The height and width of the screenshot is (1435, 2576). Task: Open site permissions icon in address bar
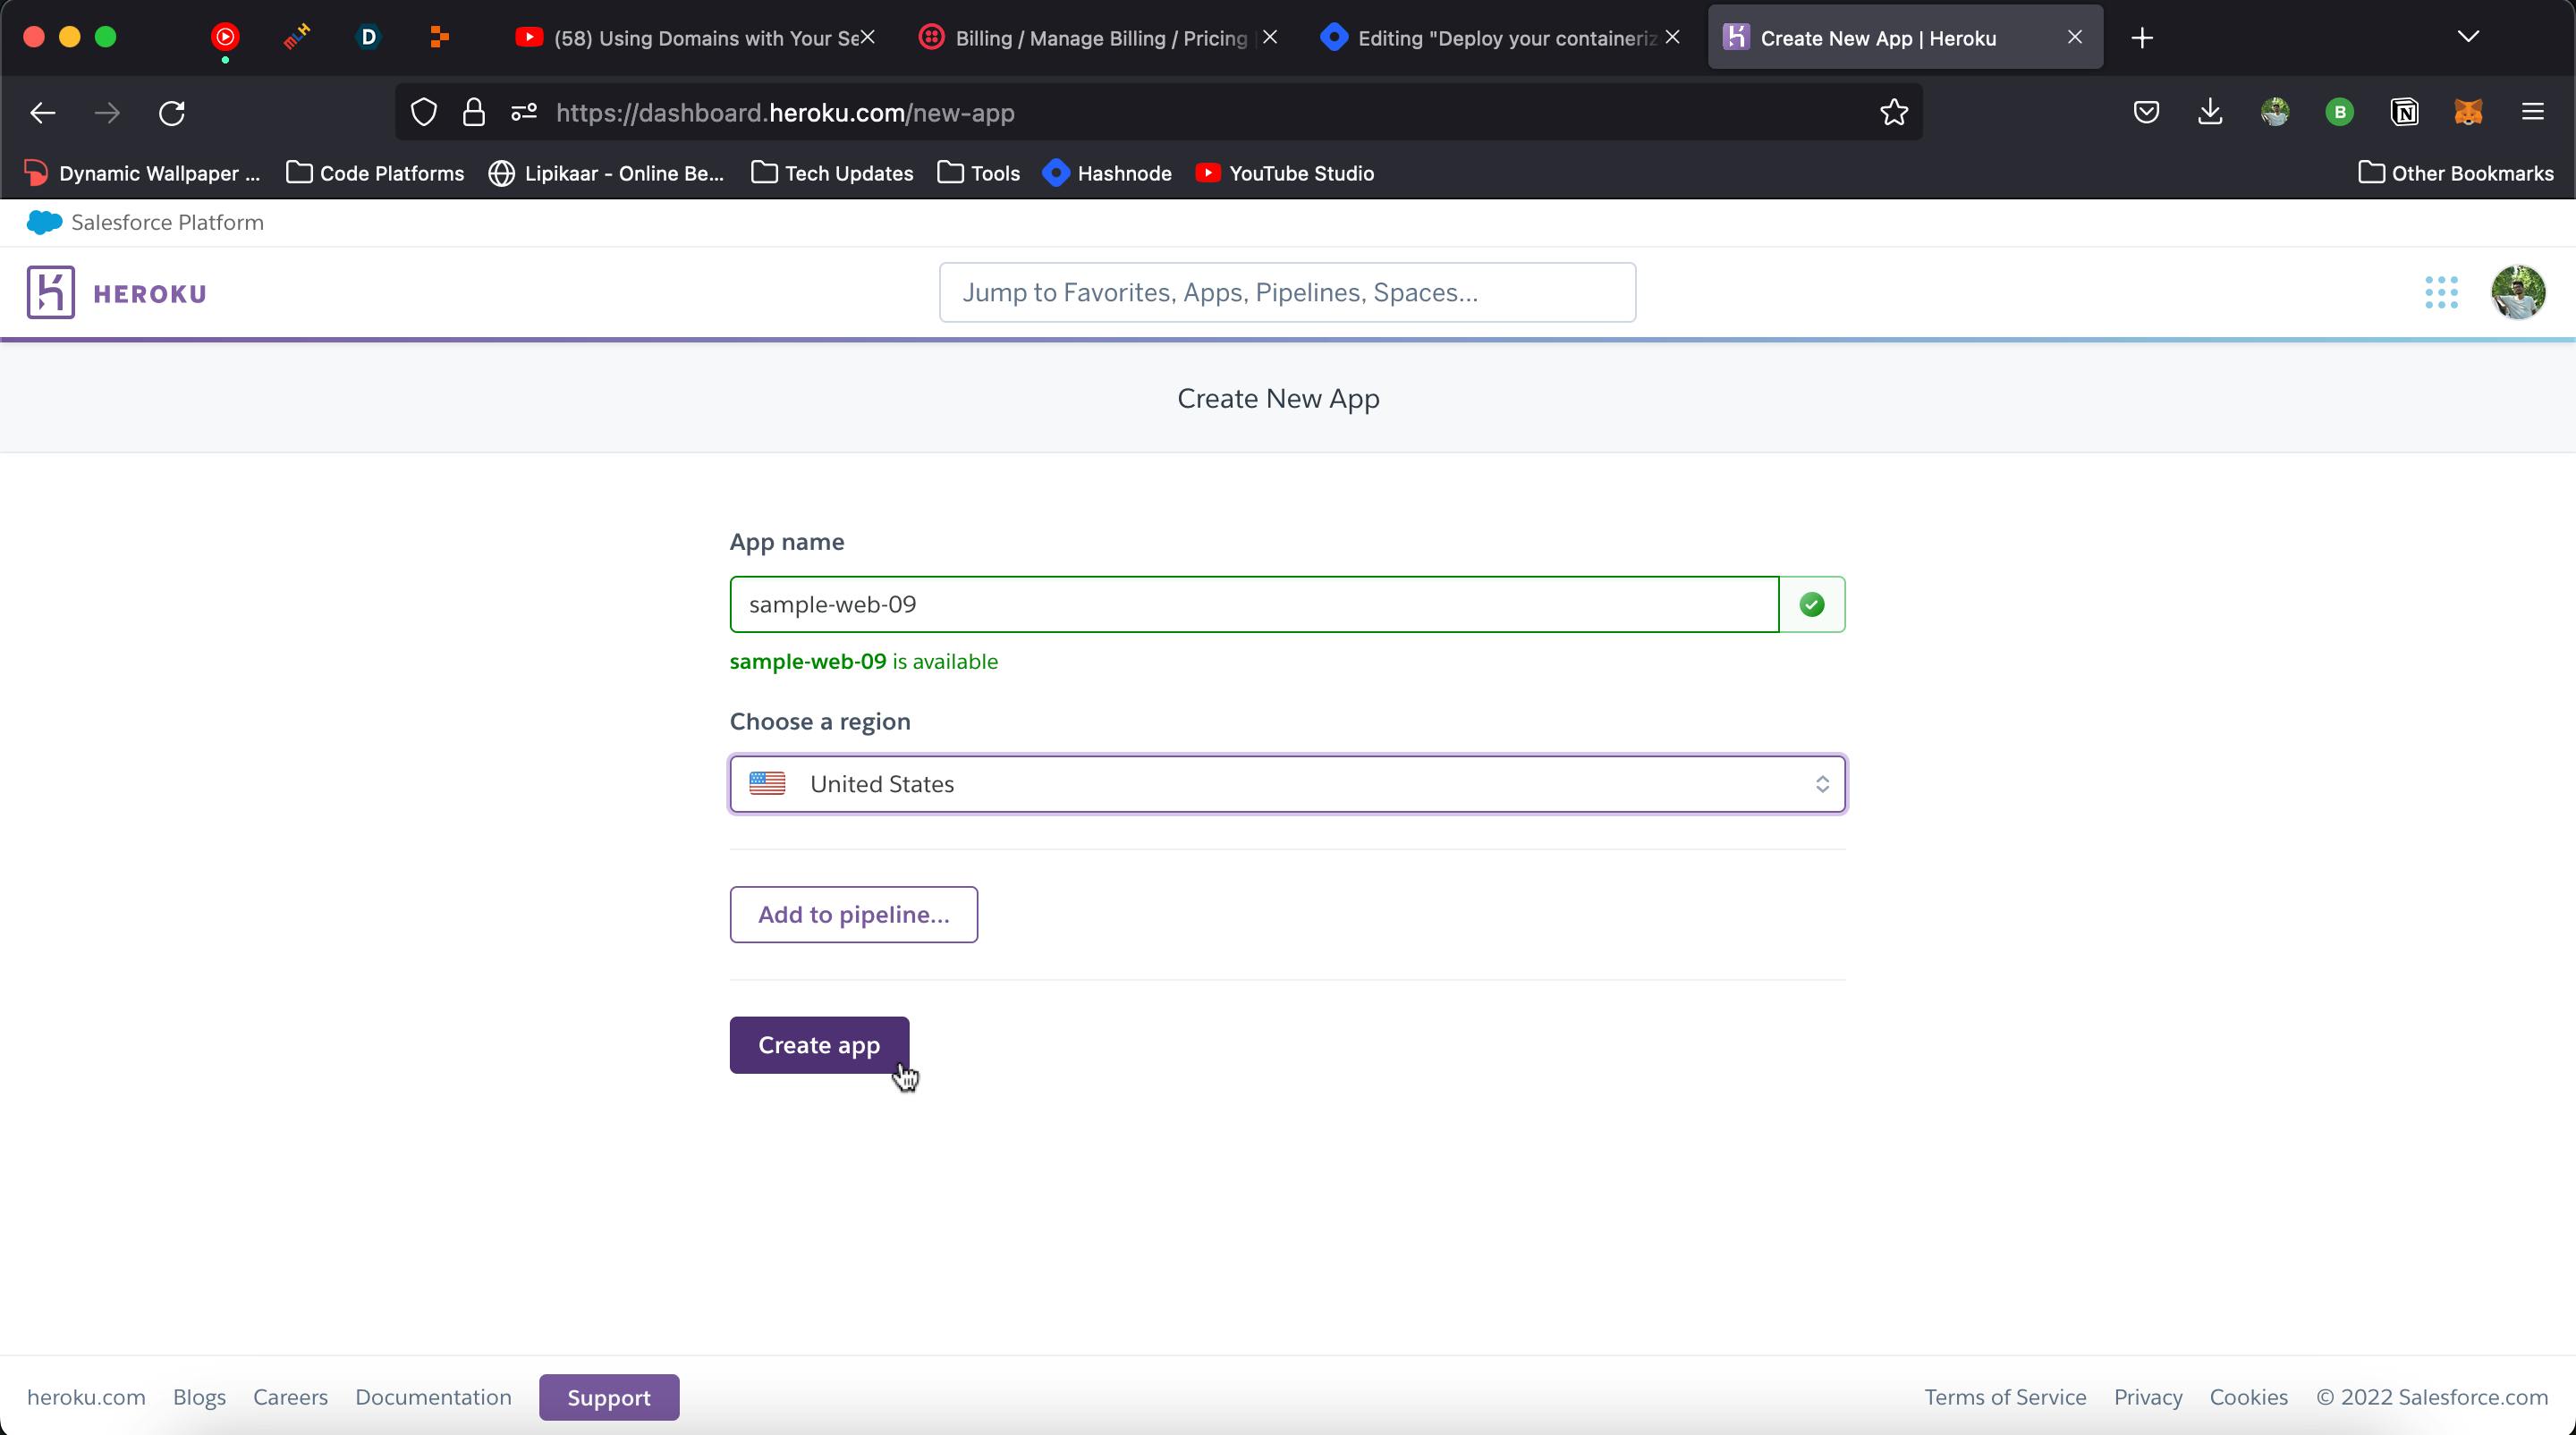(x=524, y=113)
